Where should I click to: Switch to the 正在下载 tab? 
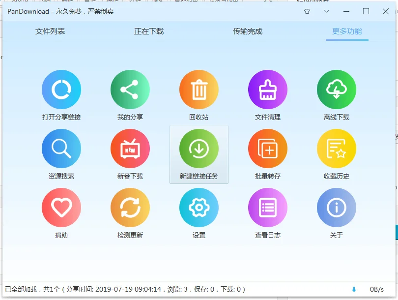pyautogui.click(x=149, y=31)
